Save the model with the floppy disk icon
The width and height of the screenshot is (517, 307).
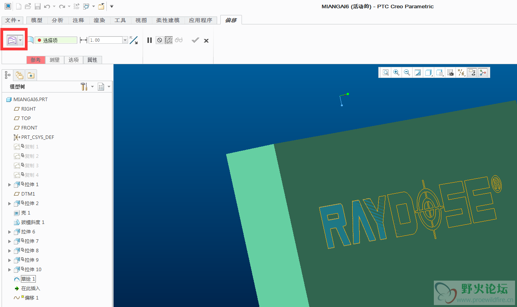click(38, 6)
